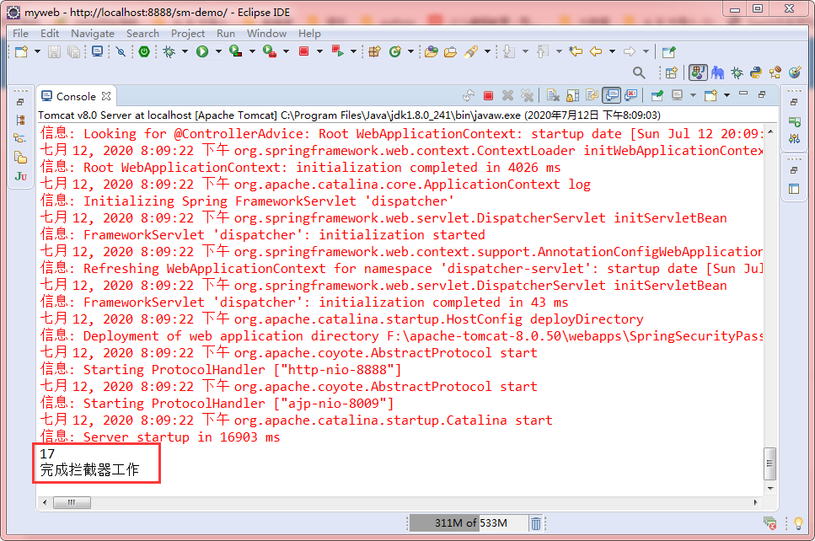Image resolution: width=815 pixels, height=541 pixels.
Task: Toggle Scroll Lock in Console toolbar
Action: pyautogui.click(x=572, y=95)
